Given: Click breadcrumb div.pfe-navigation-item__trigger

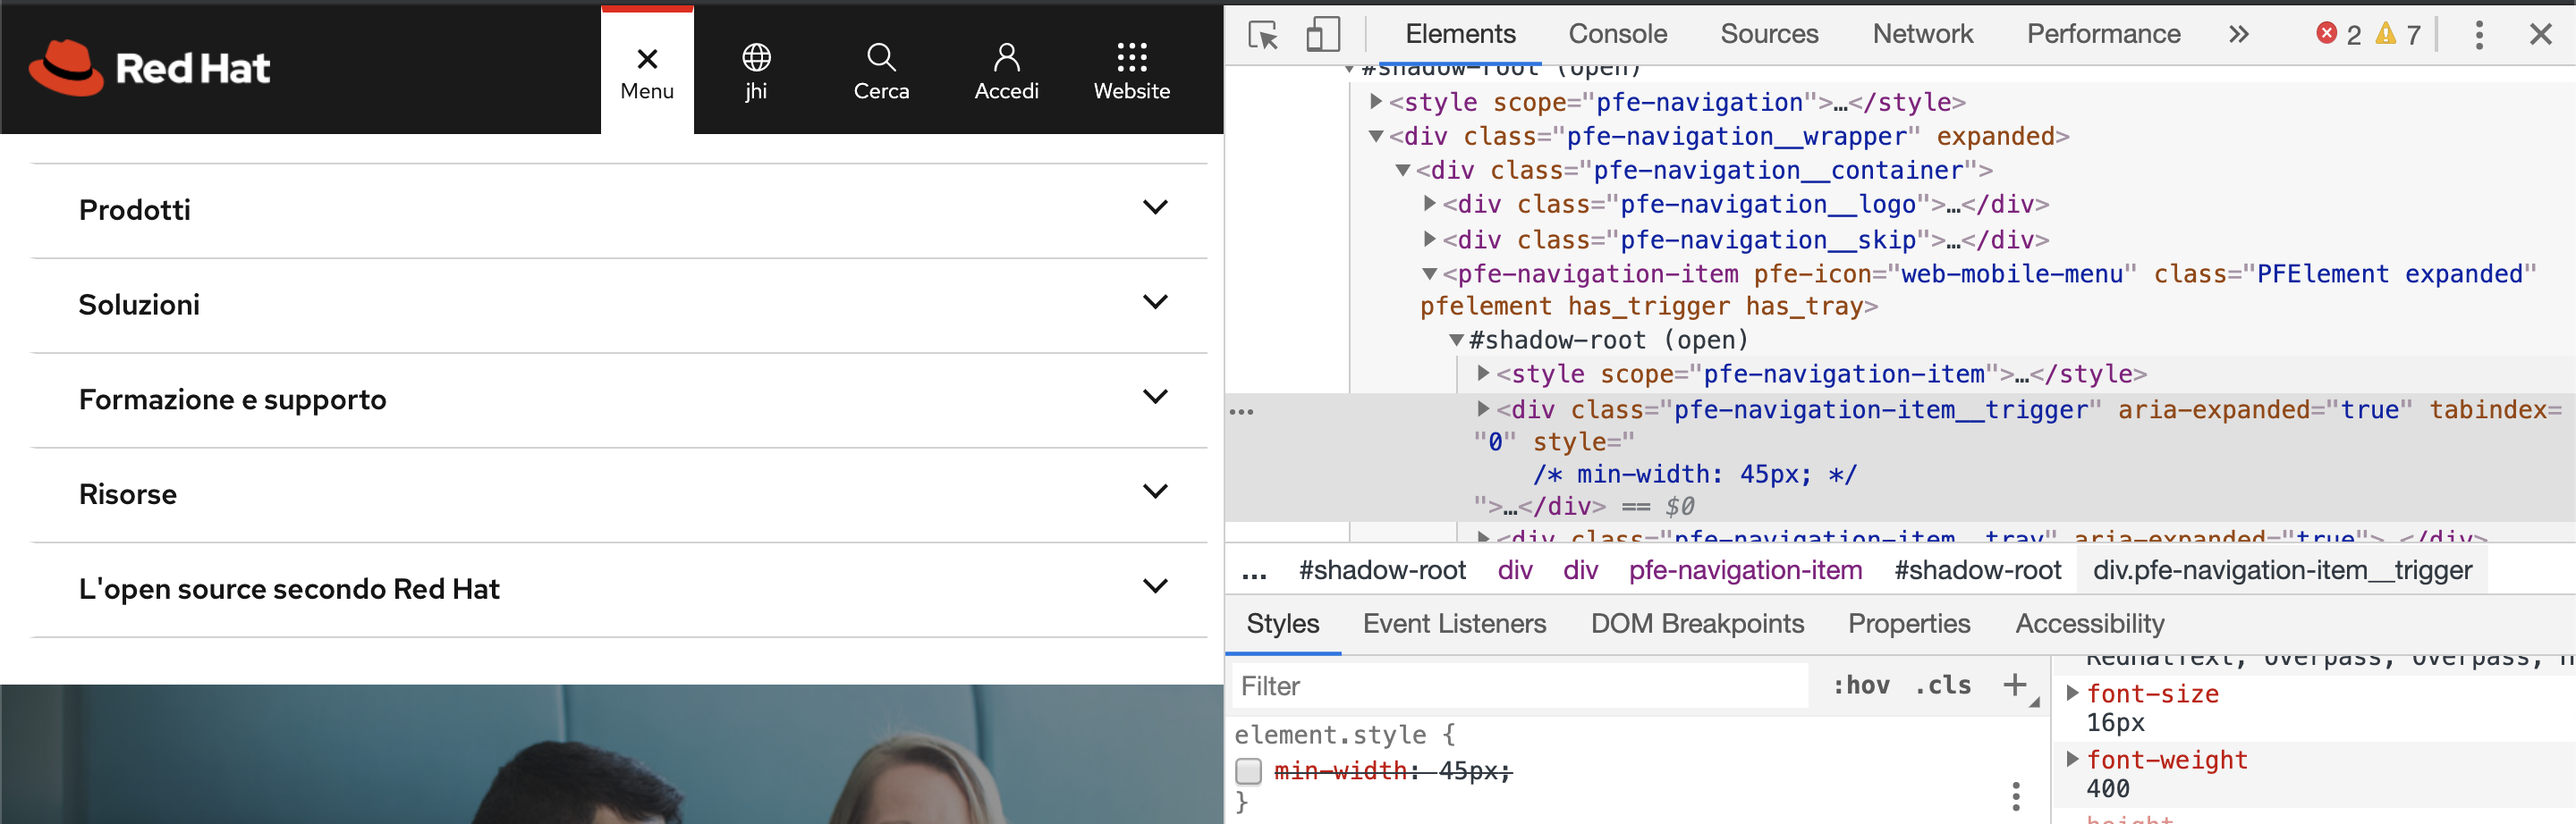Looking at the screenshot, I should (2282, 570).
